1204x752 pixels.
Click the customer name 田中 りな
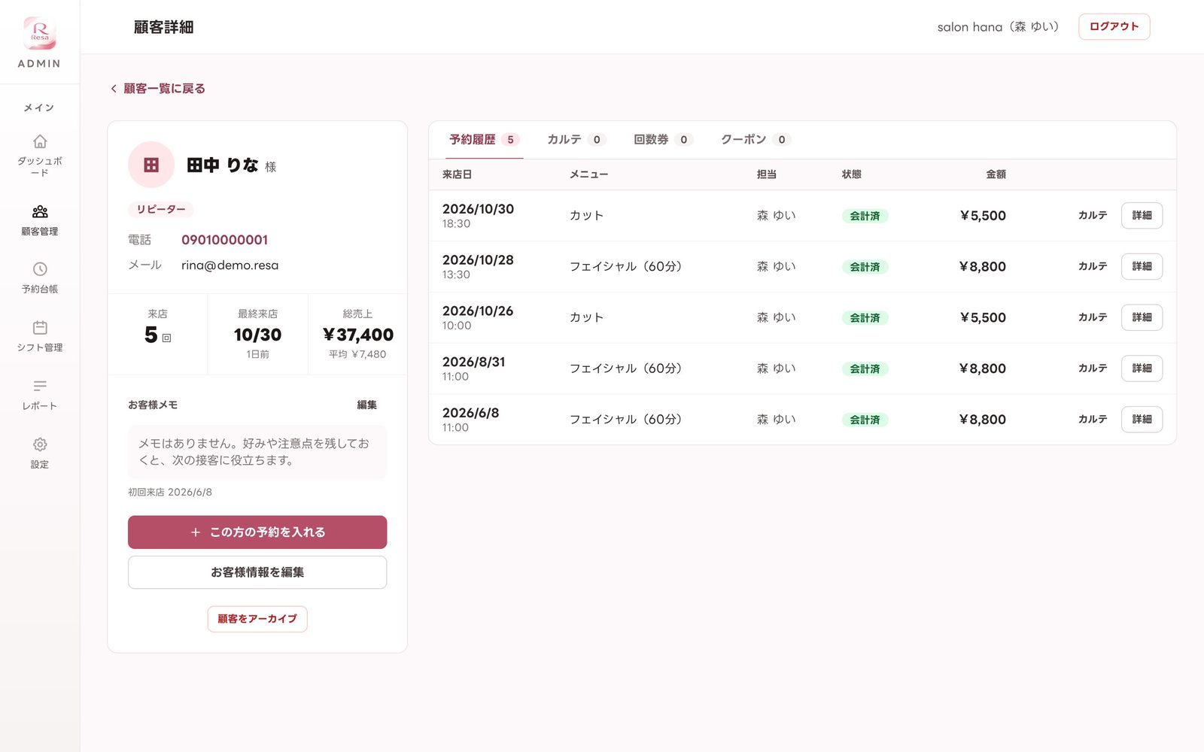pos(223,165)
